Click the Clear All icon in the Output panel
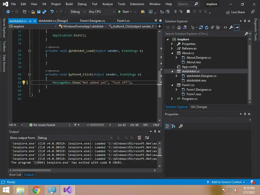The width and height of the screenshot is (260, 195). point(139,138)
